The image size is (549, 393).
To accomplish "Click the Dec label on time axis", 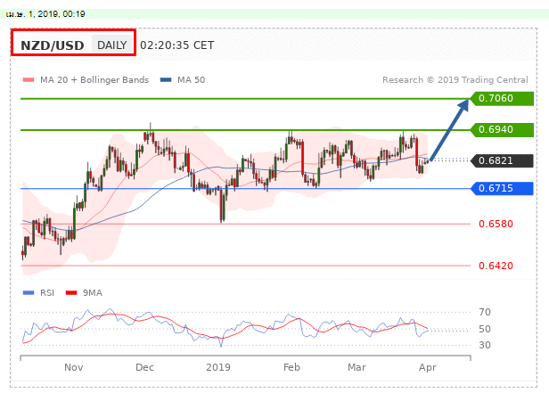I will pyautogui.click(x=144, y=367).
